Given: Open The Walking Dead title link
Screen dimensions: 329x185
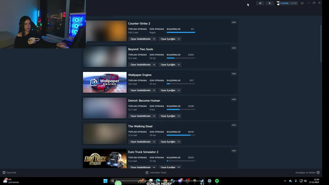Looking at the screenshot, I should click(x=140, y=126).
